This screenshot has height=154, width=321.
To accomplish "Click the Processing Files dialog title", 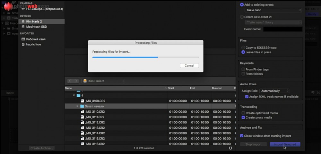I will [145, 43].
